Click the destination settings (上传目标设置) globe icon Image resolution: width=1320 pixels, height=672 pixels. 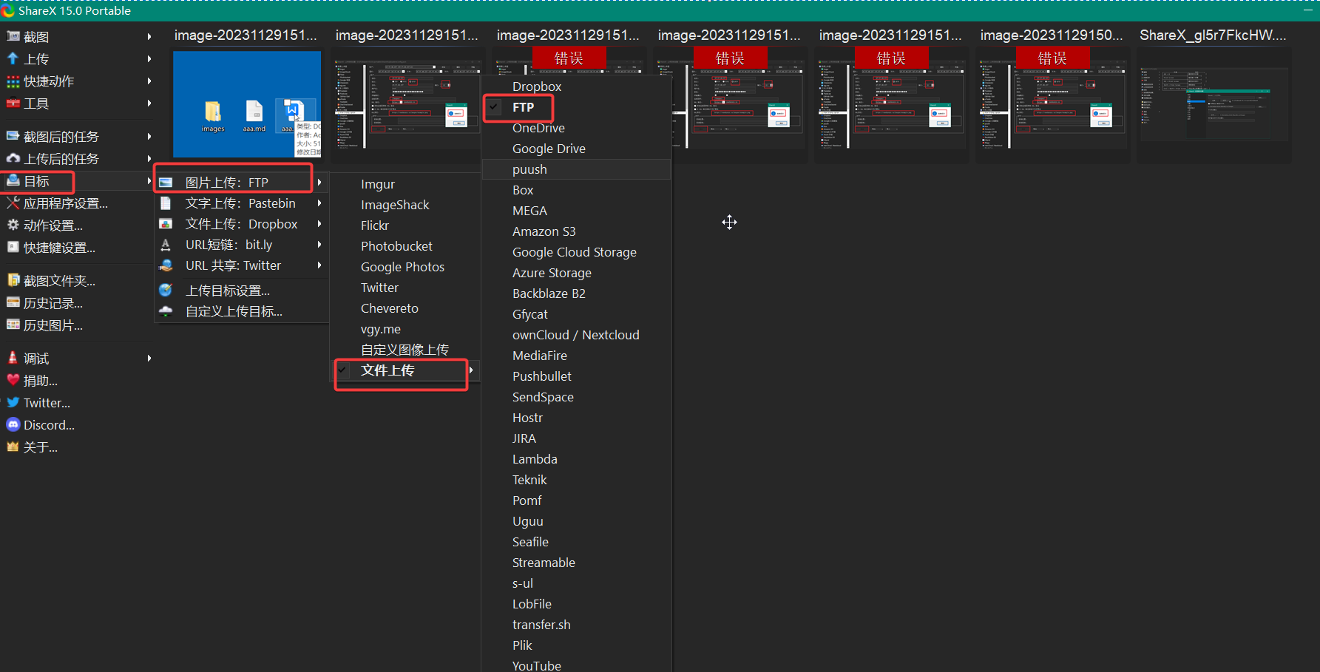point(166,290)
